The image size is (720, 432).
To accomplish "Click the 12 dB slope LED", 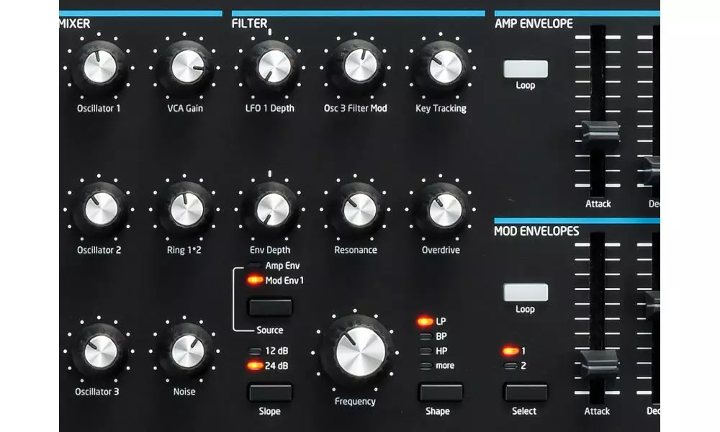I will (255, 351).
